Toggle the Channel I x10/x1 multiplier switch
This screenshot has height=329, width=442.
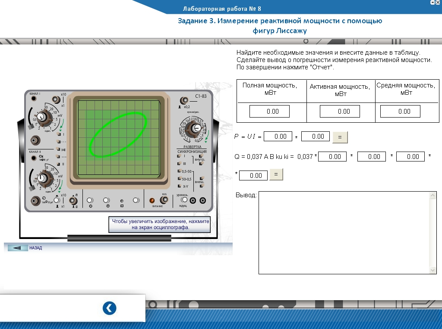point(55,99)
